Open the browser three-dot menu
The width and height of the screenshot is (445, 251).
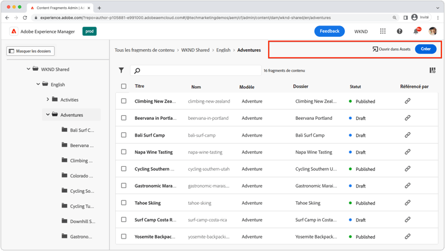438,18
